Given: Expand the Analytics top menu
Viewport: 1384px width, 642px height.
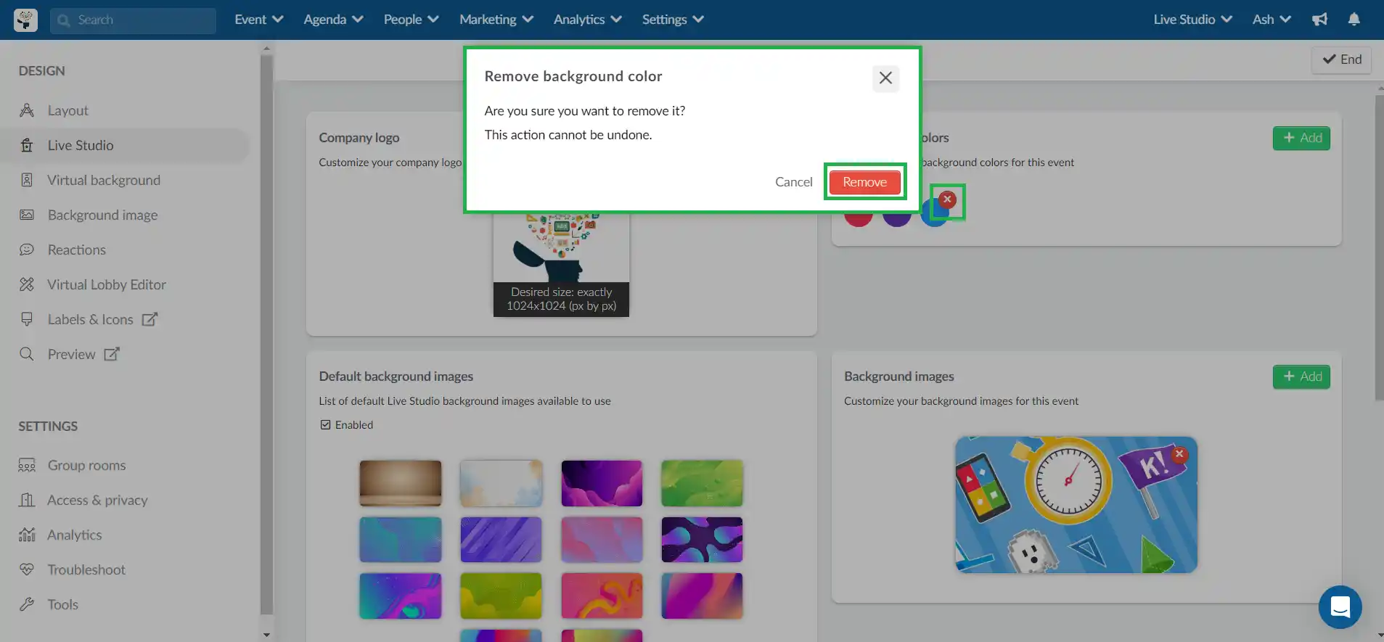Looking at the screenshot, I should pyautogui.click(x=587, y=20).
